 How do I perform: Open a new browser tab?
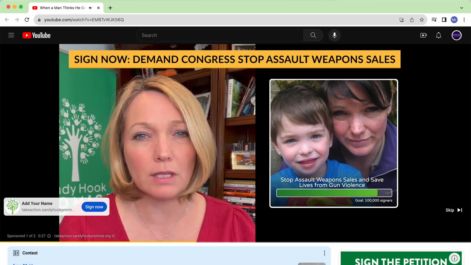[x=110, y=8]
